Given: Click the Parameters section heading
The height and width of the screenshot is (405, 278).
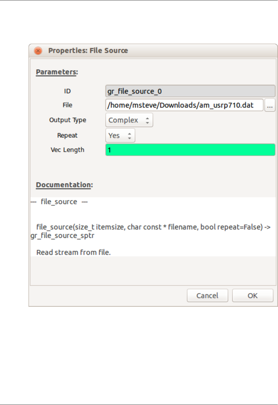Looking at the screenshot, I should coord(57,72).
